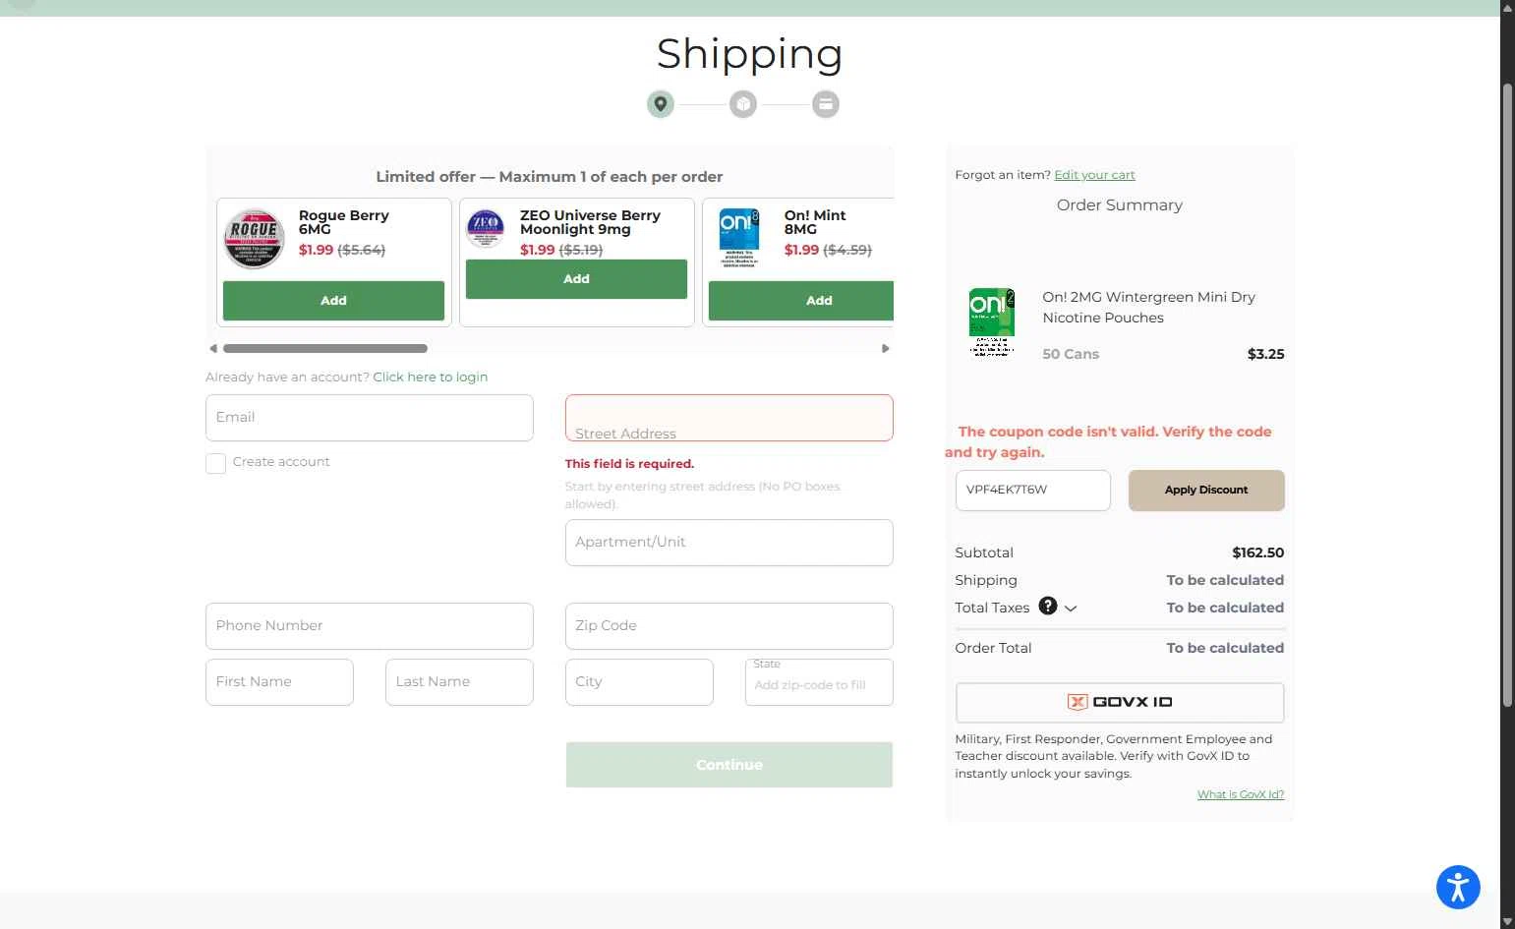Image resolution: width=1515 pixels, height=929 pixels.
Task: Click the Rogue Berry 6MG product image
Action: coord(255,239)
